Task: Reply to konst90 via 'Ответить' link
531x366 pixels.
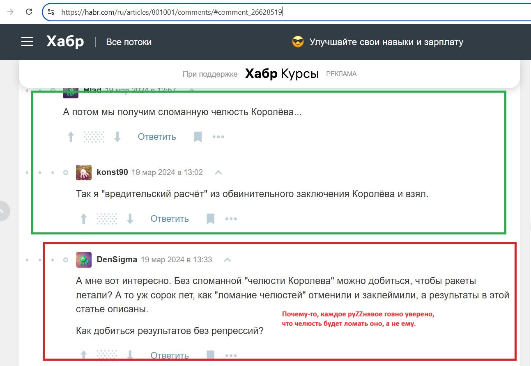Action: tap(169, 218)
